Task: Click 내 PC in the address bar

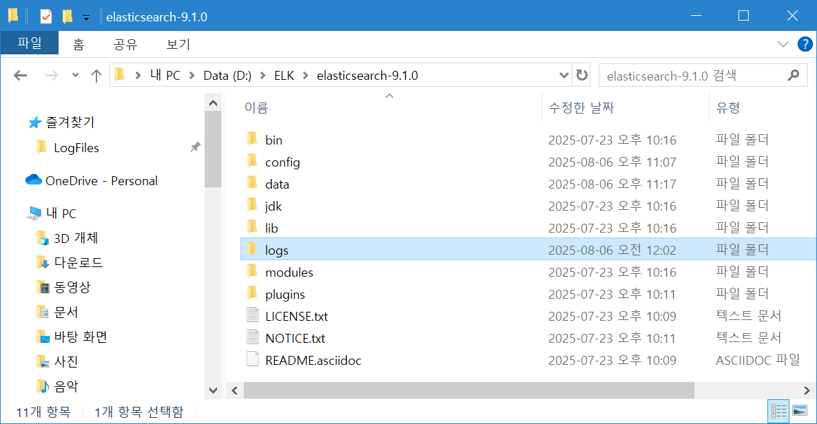Action: (165, 76)
